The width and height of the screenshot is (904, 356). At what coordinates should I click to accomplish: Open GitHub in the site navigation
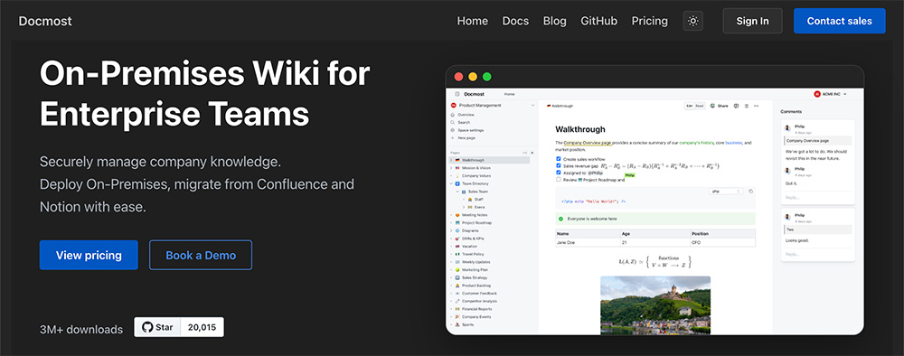[x=599, y=21]
